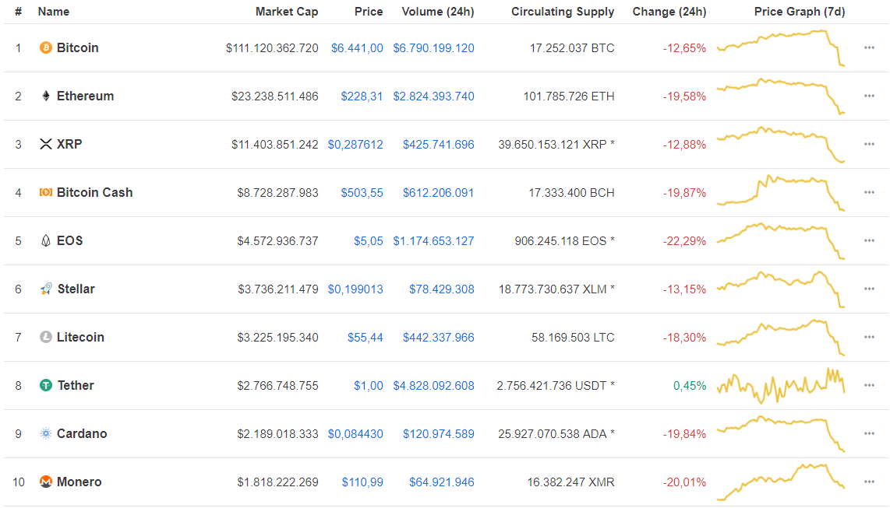This screenshot has height=508, width=890.
Task: Sort by the # rank column header
Action: [x=18, y=12]
